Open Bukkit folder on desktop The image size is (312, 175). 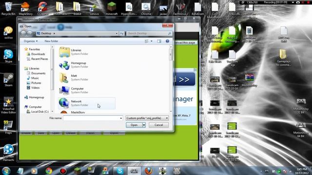click(x=77, y=9)
